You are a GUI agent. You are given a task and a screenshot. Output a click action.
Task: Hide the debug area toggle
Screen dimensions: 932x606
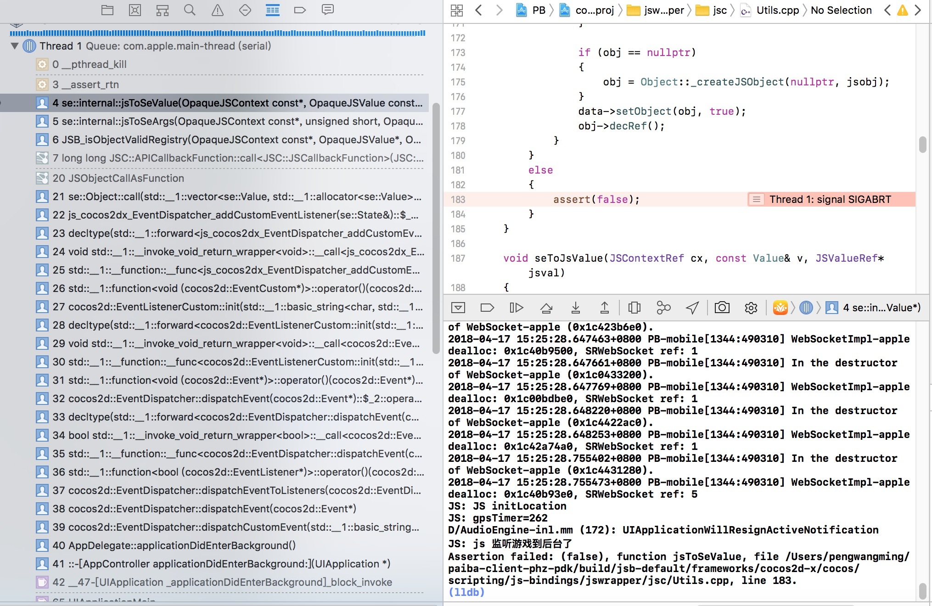[458, 308]
